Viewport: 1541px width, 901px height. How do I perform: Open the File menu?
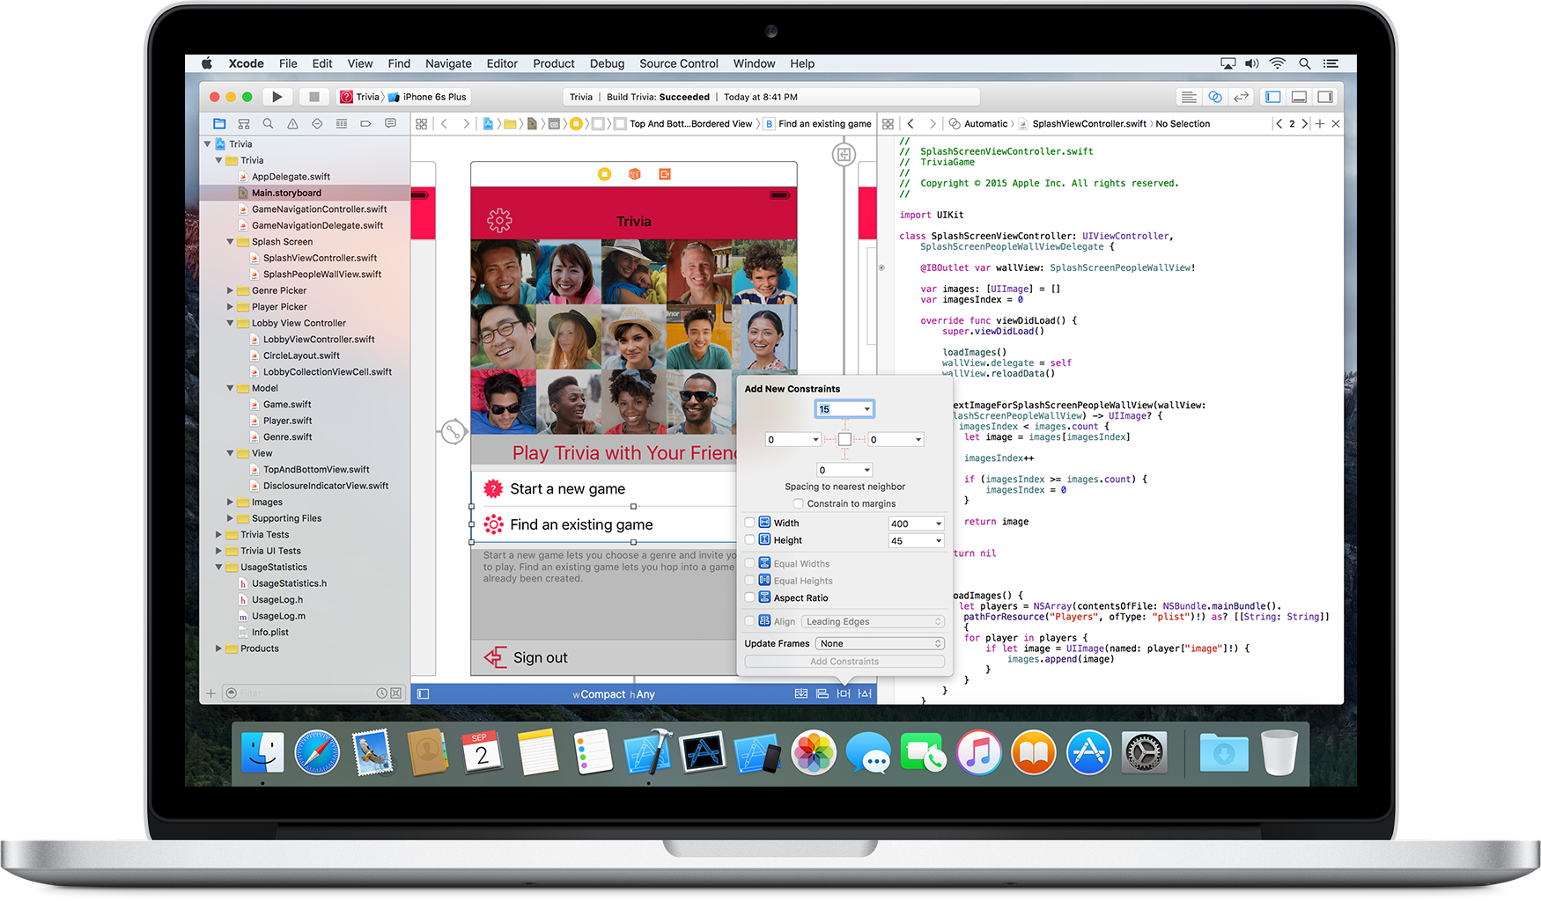point(288,63)
